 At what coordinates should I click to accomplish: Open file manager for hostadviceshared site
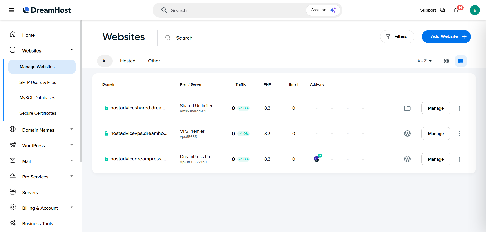point(407,108)
